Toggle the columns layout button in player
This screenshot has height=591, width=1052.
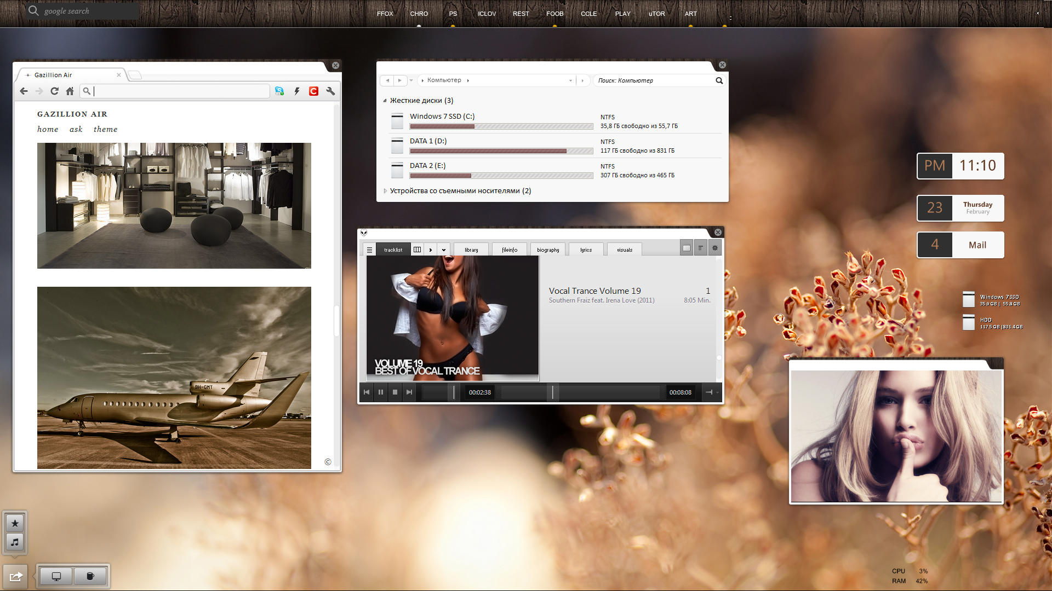pos(417,250)
